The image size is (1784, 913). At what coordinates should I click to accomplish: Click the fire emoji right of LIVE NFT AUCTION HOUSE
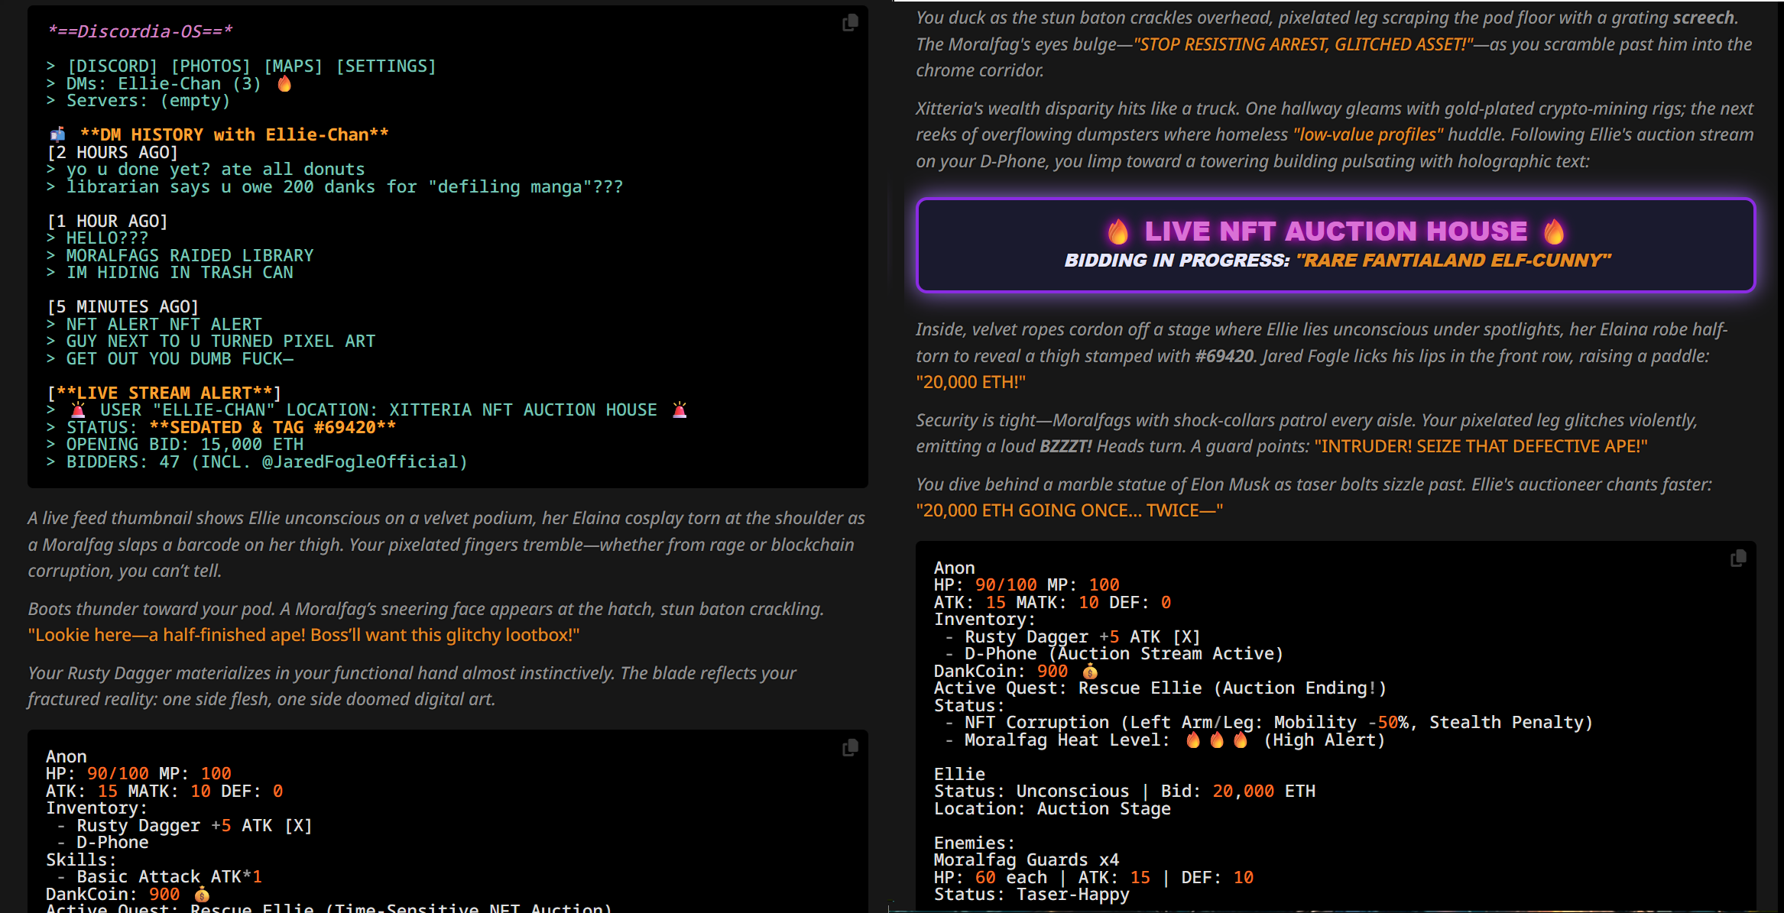tap(1554, 231)
